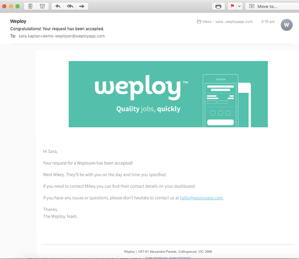Viewport: 299px width, 259px height.
Task: Flag the message with the red flag
Action: [x=232, y=6]
